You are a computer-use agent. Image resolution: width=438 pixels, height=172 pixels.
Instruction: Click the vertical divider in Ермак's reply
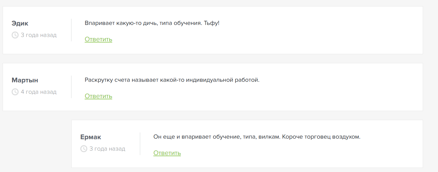(140, 144)
